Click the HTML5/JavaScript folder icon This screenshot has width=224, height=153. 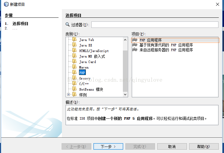click(x=74, y=50)
